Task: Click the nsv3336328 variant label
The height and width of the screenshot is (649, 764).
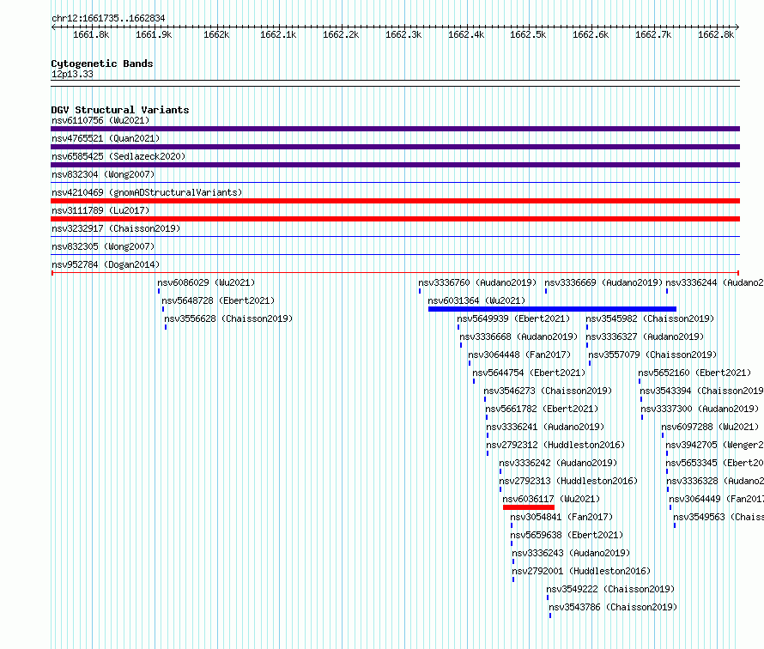Action: (x=715, y=481)
